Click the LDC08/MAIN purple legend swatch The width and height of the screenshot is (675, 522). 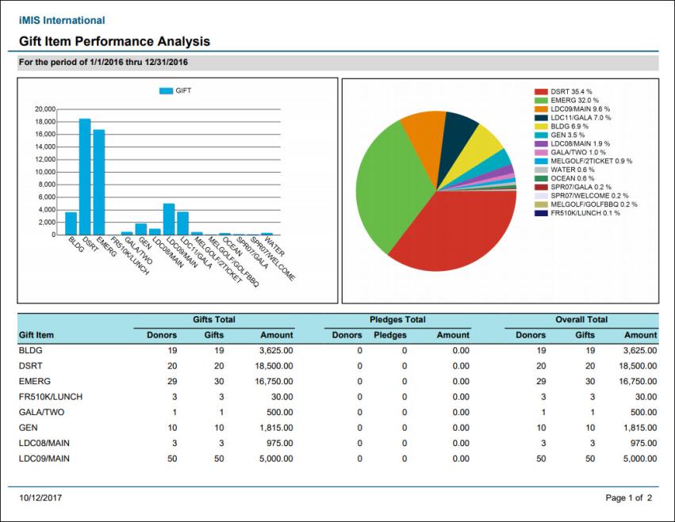point(541,143)
